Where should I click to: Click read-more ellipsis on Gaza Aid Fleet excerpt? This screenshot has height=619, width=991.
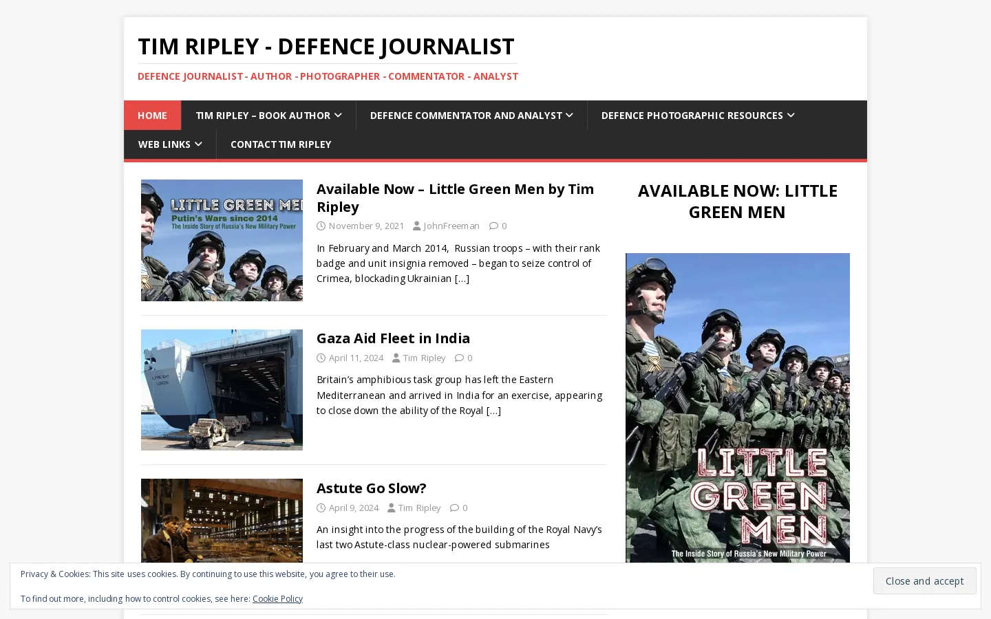point(493,411)
